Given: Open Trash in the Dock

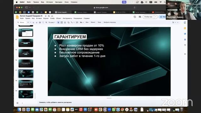Looking at the screenshot, I should pyautogui.click(x=182, y=110).
